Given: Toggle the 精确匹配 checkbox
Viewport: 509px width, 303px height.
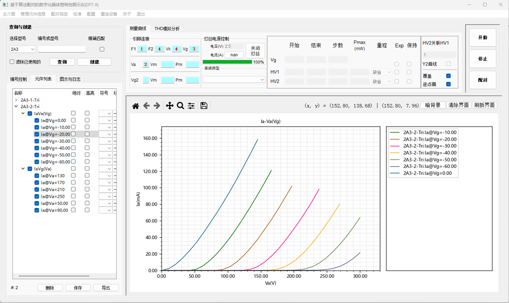Looking at the screenshot, I should coord(102,49).
